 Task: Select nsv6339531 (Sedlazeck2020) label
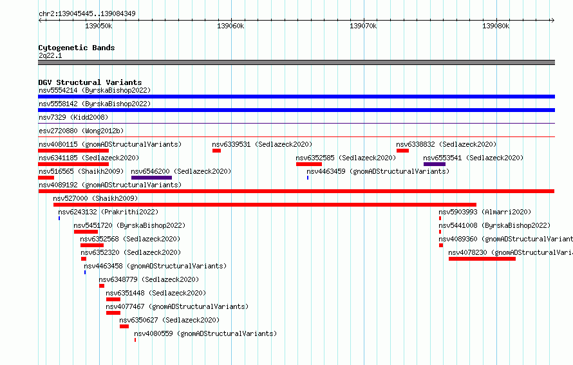click(x=262, y=144)
